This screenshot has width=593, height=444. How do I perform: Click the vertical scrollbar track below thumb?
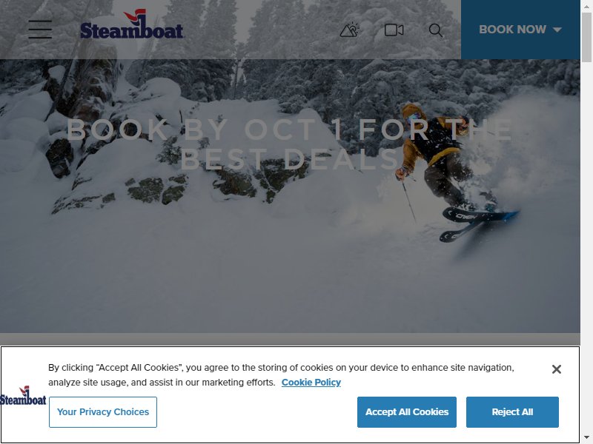point(586,246)
